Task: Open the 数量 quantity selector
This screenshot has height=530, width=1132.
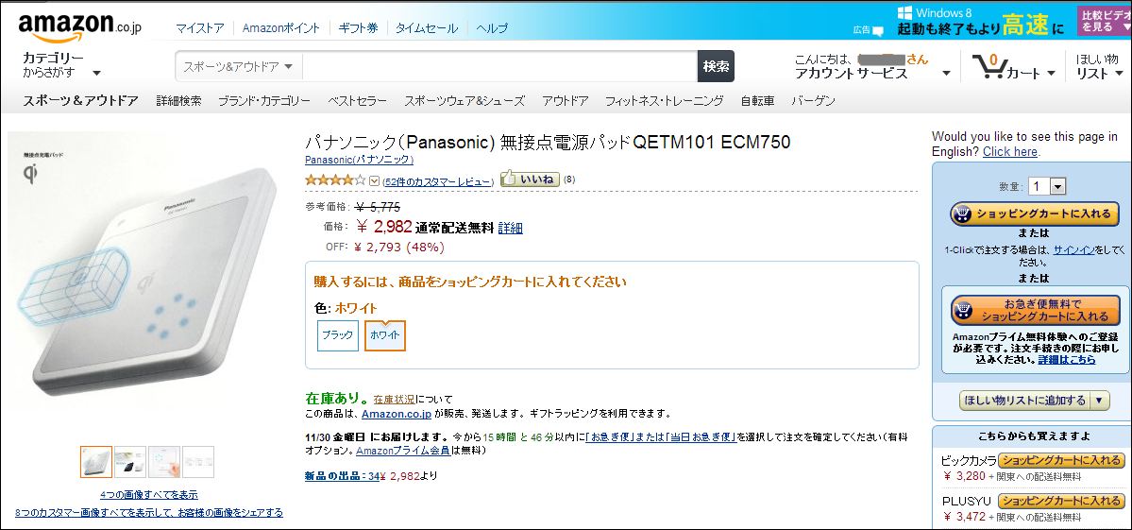Action: (1048, 187)
